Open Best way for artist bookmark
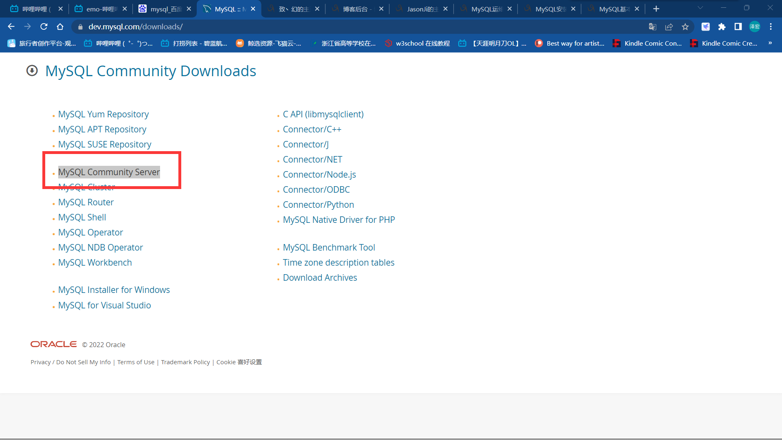Image resolution: width=782 pixels, height=440 pixels. tap(570, 43)
